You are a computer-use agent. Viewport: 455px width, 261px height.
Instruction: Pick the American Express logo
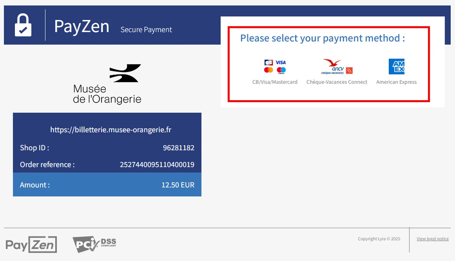[x=396, y=67]
